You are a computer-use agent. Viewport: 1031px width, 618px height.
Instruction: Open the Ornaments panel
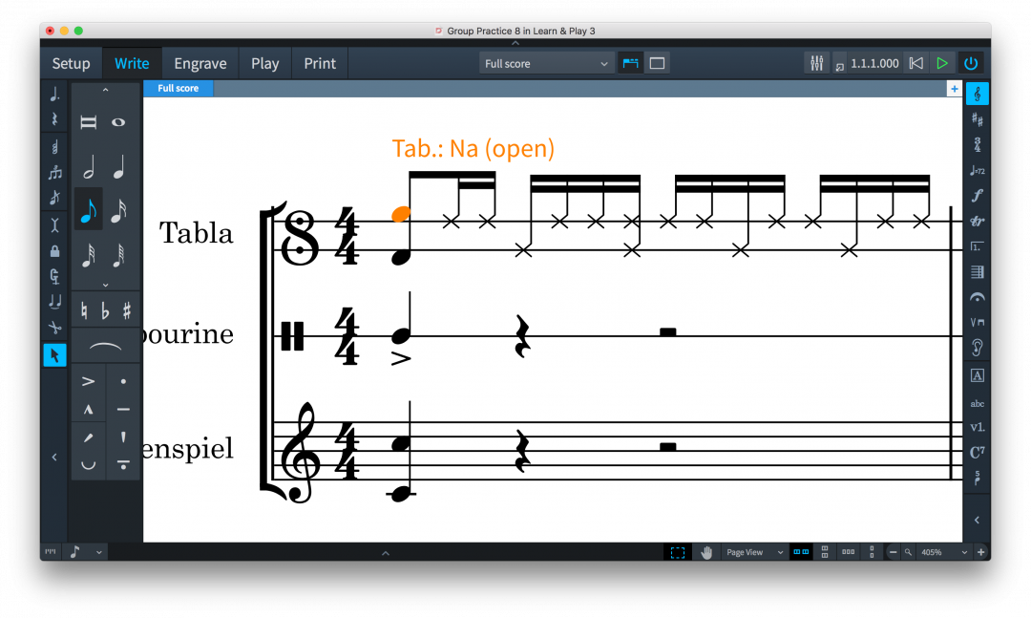pos(978,222)
